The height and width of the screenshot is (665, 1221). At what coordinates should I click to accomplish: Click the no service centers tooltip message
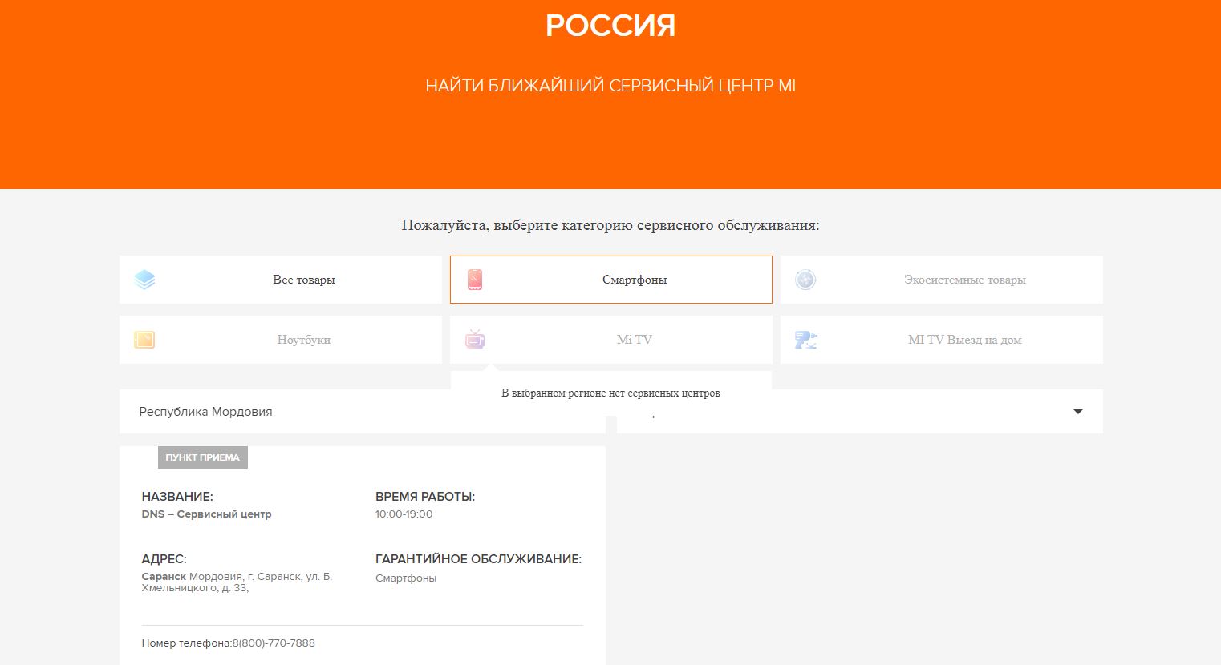tap(610, 393)
